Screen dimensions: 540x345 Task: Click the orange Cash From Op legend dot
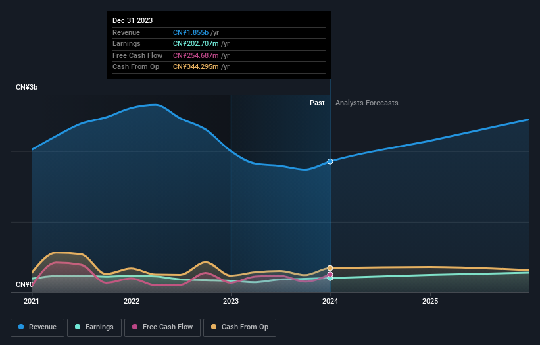214,327
